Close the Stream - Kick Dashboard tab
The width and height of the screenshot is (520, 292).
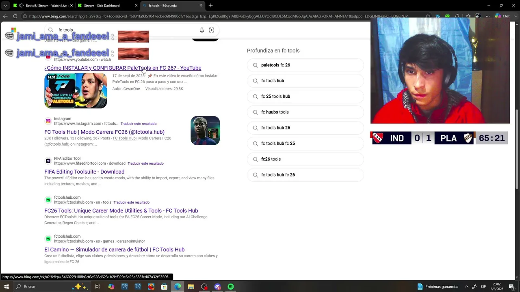click(136, 6)
